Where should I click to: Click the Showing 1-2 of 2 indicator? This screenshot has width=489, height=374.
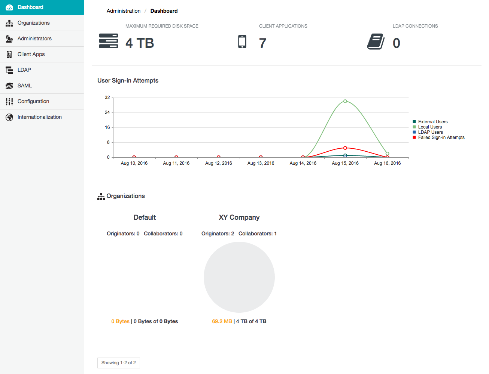[x=118, y=363]
